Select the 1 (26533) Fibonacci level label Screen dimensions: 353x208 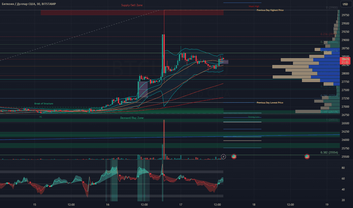(332, 120)
